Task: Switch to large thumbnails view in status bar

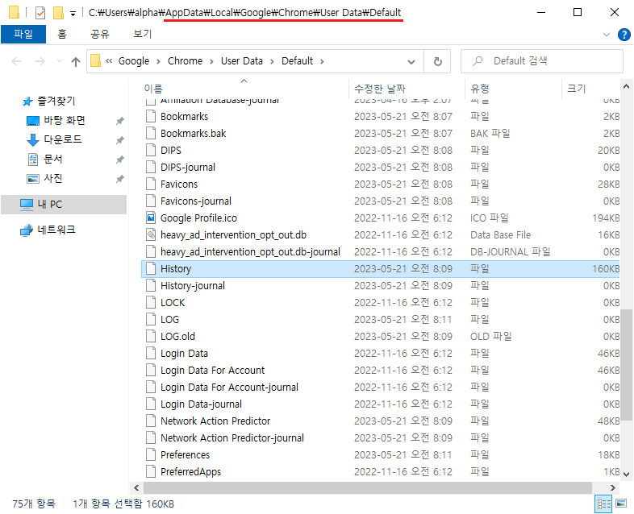Action: coord(621,504)
